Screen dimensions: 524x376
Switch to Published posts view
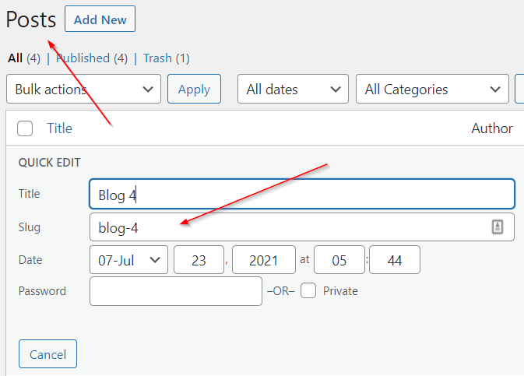point(83,58)
